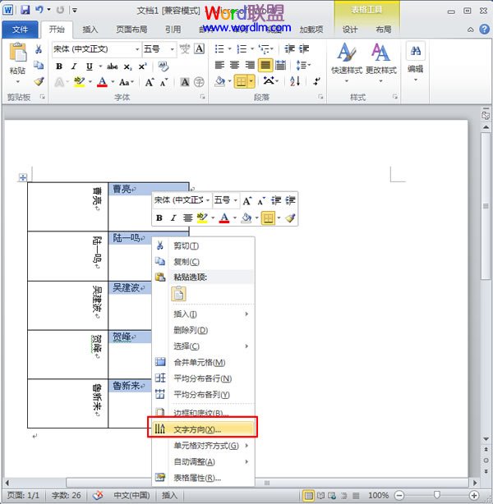This screenshot has width=493, height=504.
Task: Toggle align right in ribbon
Action: click(x=250, y=65)
